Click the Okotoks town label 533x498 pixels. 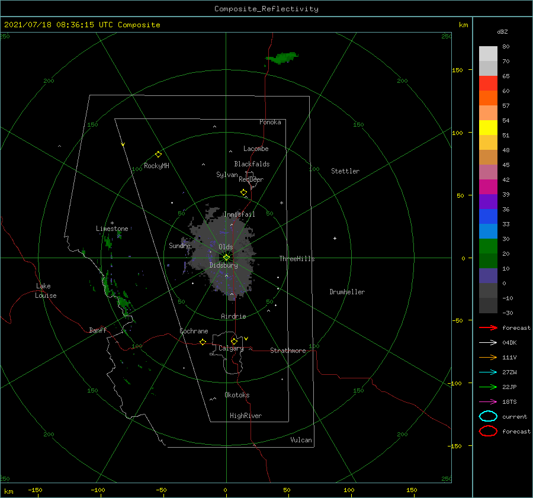pyautogui.click(x=237, y=395)
